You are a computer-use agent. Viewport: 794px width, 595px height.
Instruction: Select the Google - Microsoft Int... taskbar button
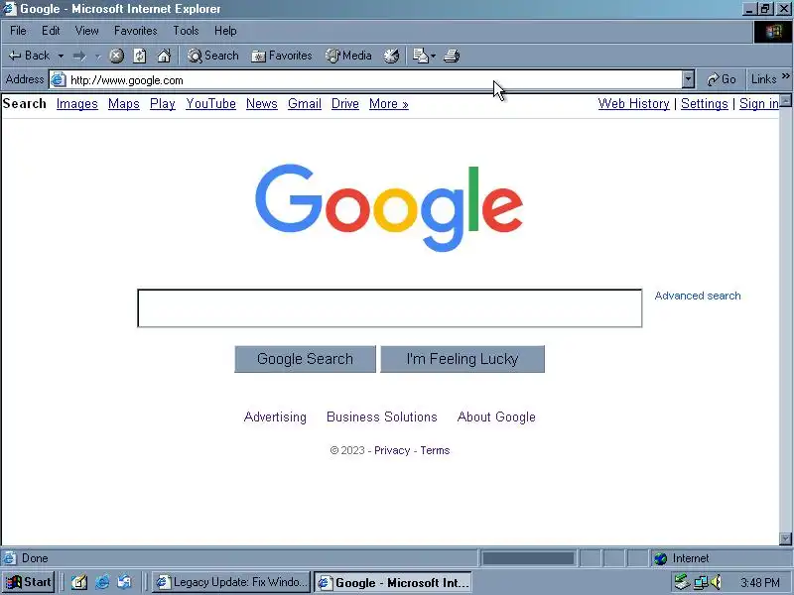393,582
